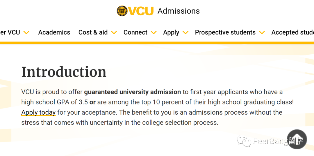
Task: Click the bold guaranteed university admission text
Action: click(x=133, y=92)
